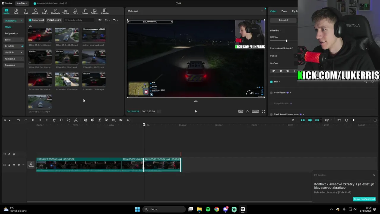Click the marker shield icon in timeline toolbar
Viewport: 380px width, 214px height.
click(x=61, y=120)
